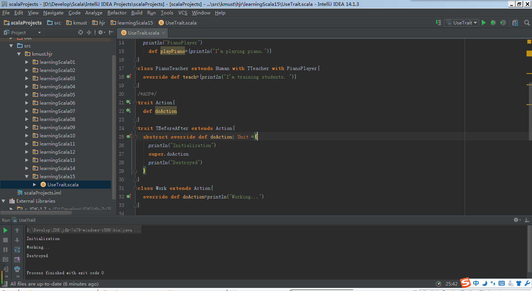
Task: Open the File menu
Action: 6,13
